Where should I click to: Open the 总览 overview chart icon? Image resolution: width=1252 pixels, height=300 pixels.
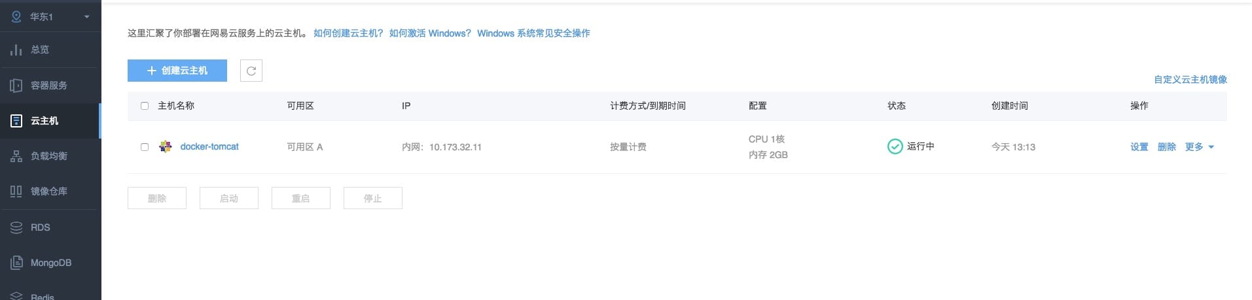[x=16, y=50]
